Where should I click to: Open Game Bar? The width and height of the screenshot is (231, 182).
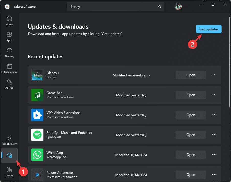pos(191,95)
